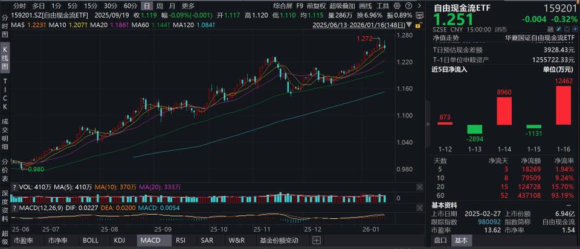Open the help question-mark icon in toolbar
The height and width of the screenshot is (249, 580).
(408, 6)
